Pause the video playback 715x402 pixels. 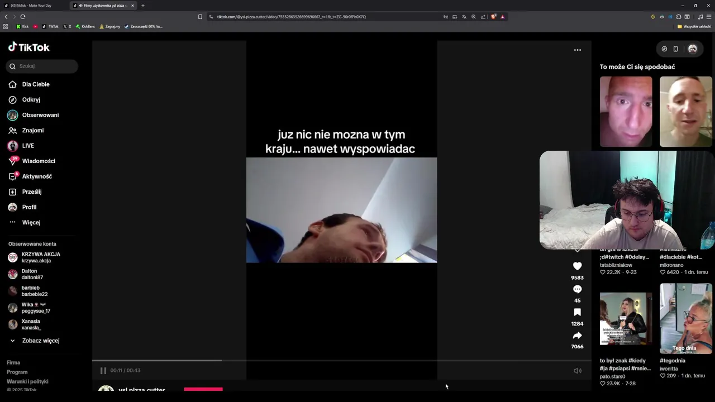coord(103,371)
